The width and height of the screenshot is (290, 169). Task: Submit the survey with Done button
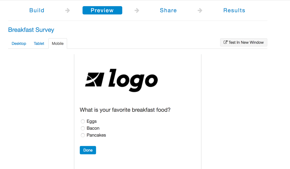tap(88, 150)
